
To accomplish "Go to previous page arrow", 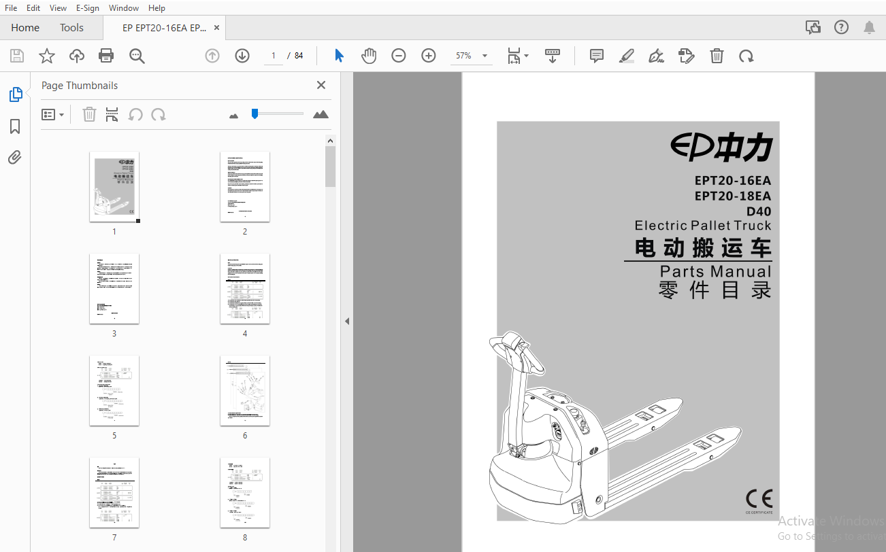I will [x=212, y=56].
